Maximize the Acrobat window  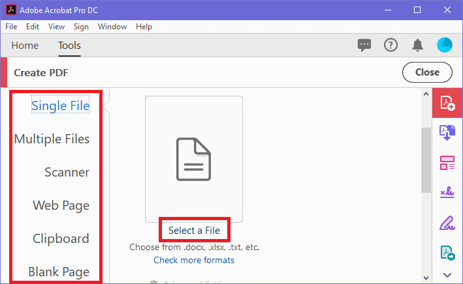click(417, 10)
